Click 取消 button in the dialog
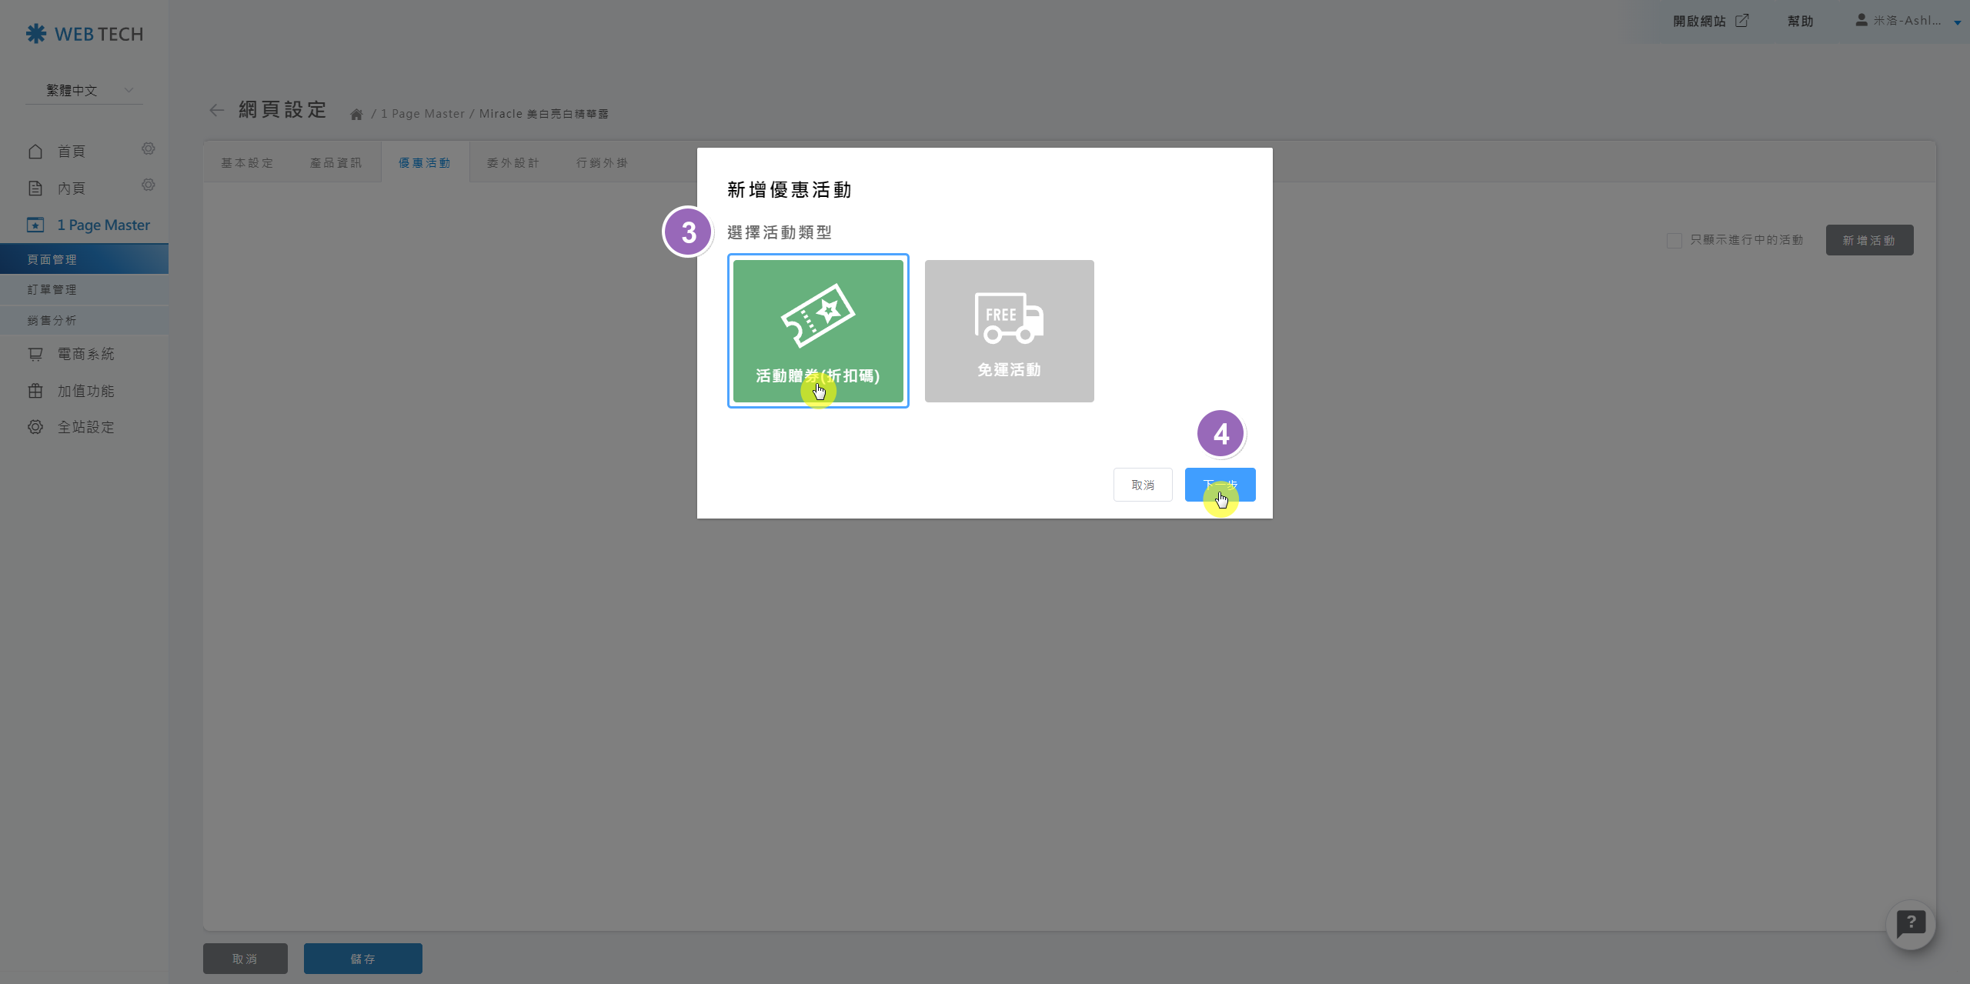 click(1143, 485)
